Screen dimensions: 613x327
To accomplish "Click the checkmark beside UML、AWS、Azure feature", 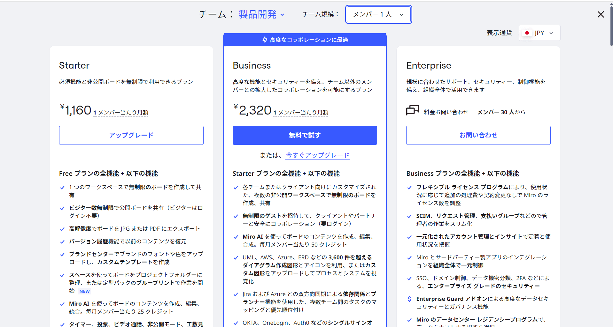I will point(236,258).
